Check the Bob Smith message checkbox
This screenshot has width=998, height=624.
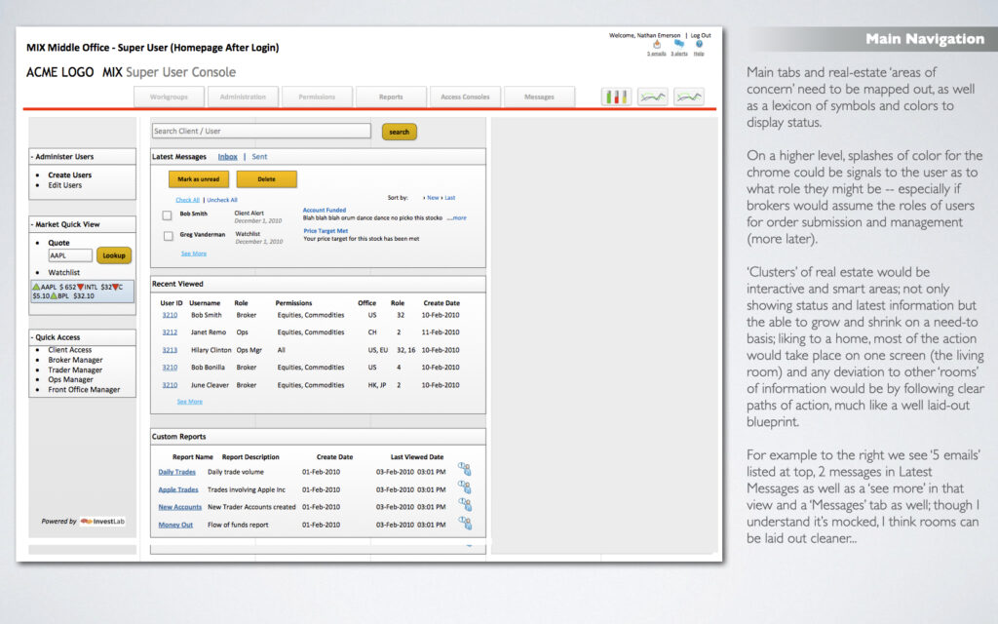(x=168, y=214)
